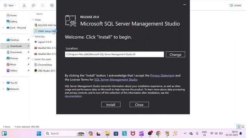Open the notification bell on taskbar
This screenshot has height=138, width=246.
coord(241,133)
